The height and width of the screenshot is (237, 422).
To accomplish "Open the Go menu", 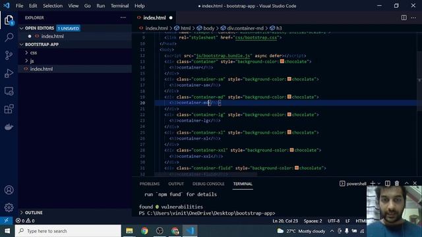I will pyautogui.click(x=88, y=6).
